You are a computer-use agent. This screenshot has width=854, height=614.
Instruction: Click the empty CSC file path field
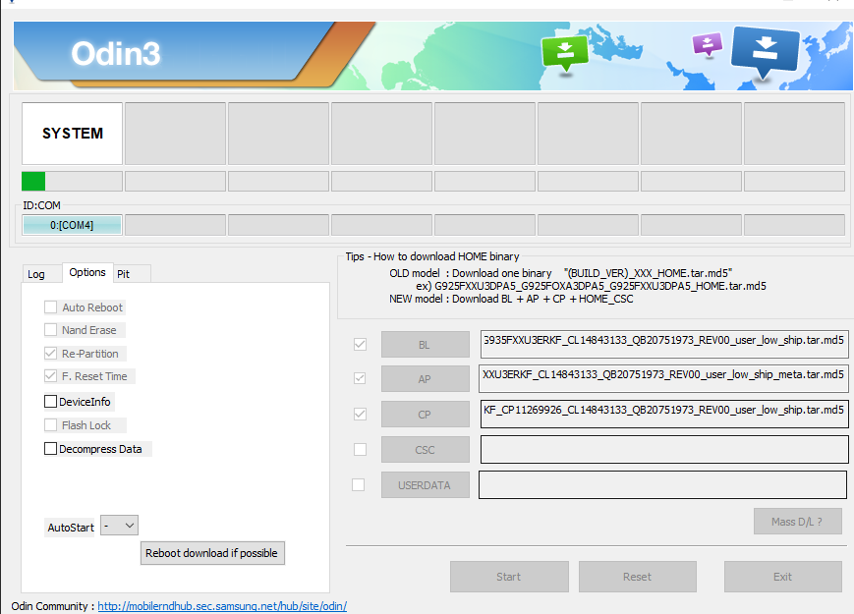[x=664, y=450]
